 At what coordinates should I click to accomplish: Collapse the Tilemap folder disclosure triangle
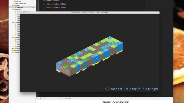(x=13, y=22)
